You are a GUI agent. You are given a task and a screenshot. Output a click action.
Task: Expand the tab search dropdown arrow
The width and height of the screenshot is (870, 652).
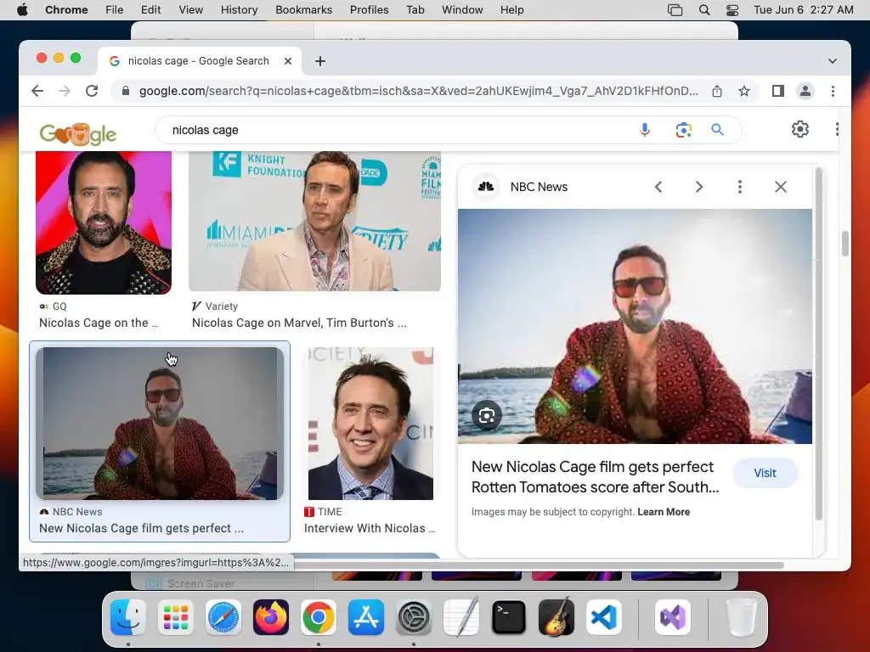(x=833, y=61)
